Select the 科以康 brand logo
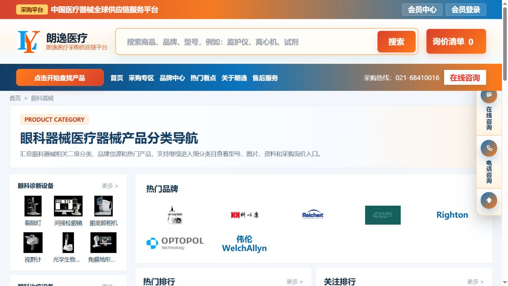 (245, 215)
